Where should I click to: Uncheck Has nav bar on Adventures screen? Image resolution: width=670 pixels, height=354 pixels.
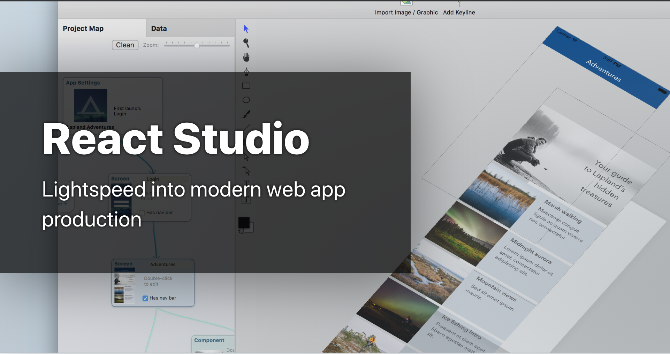(x=145, y=298)
